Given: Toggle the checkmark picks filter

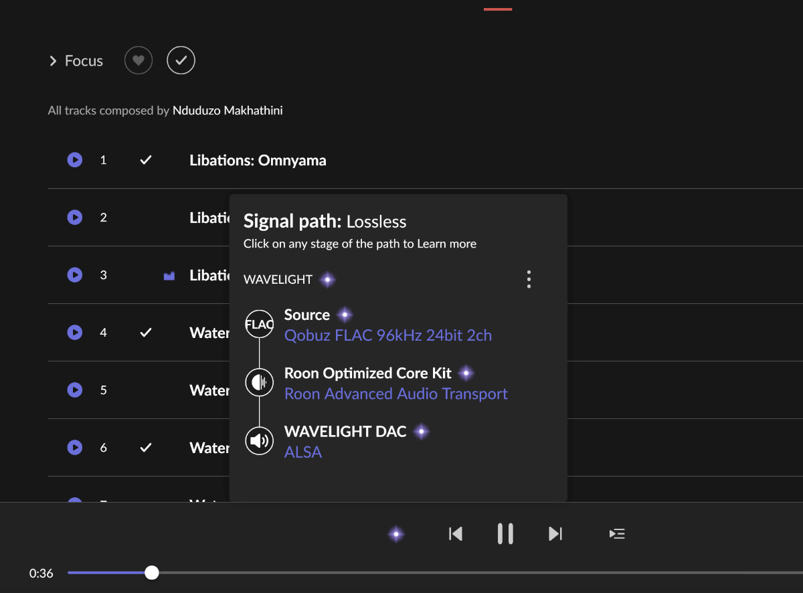Looking at the screenshot, I should [181, 61].
